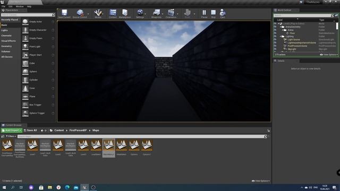Select Empty Pawn in Place Actors
This screenshot has width=340, height=191.
pos(38,38)
